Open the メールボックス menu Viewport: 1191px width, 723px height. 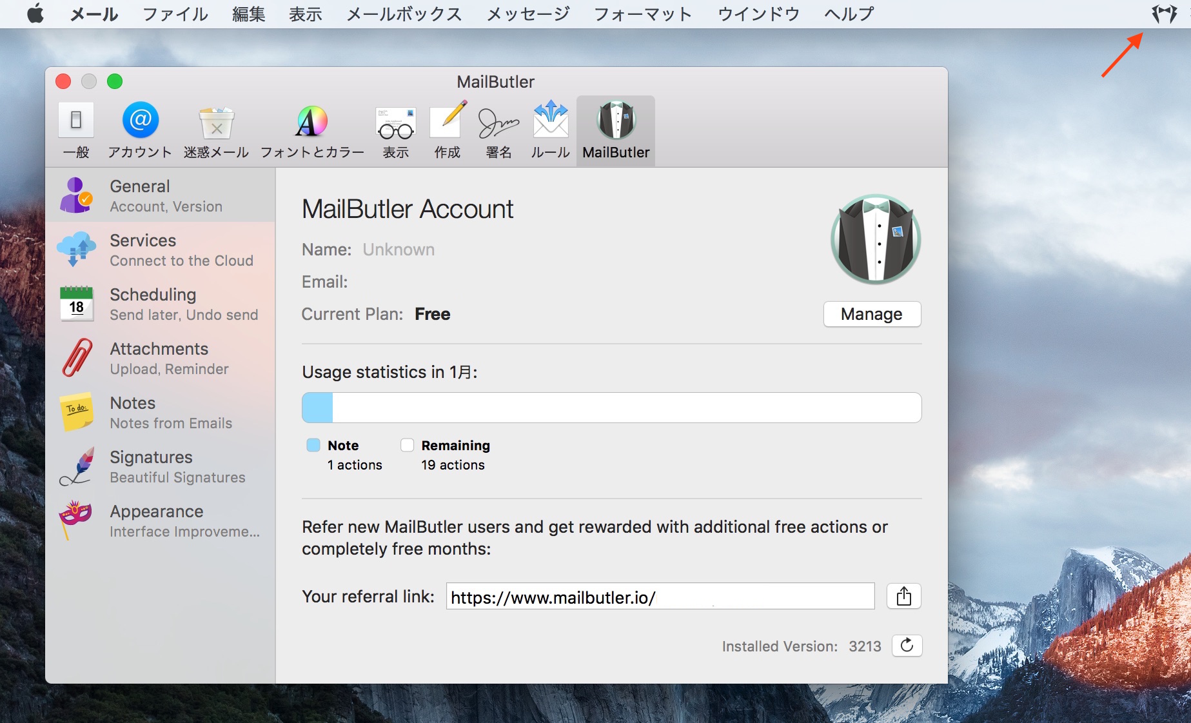[x=404, y=14]
